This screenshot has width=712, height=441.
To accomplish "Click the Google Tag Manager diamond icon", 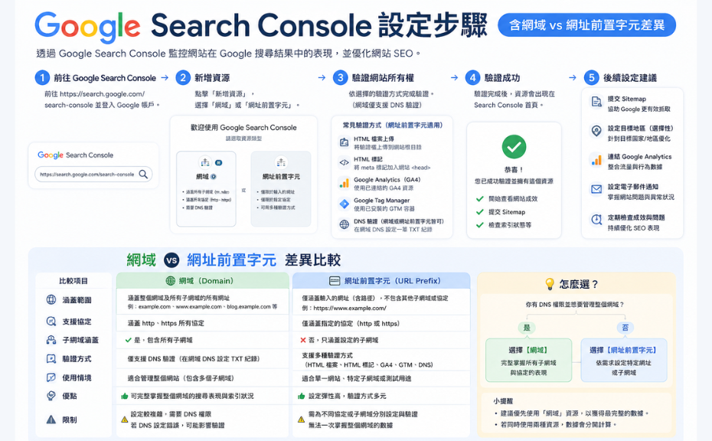I will pos(345,204).
